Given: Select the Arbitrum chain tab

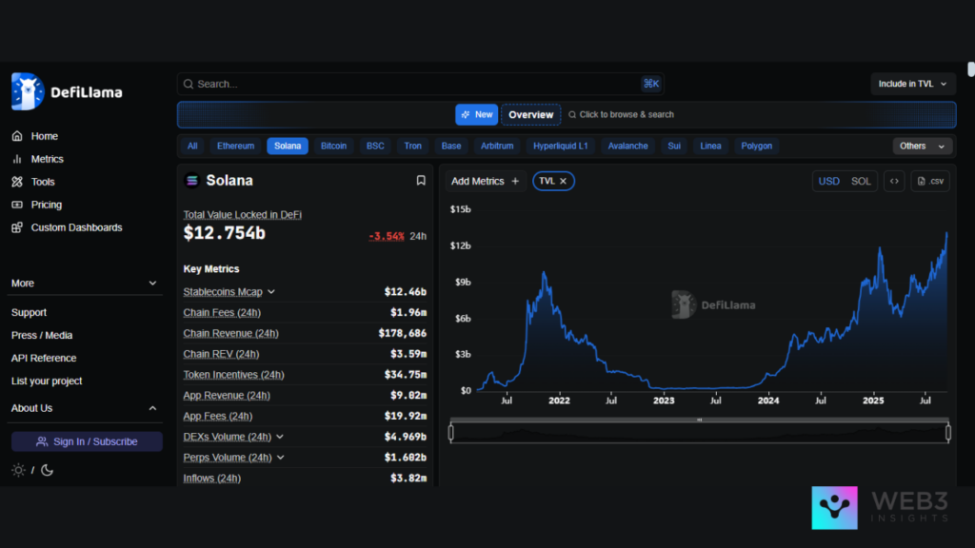Looking at the screenshot, I should pyautogui.click(x=497, y=146).
